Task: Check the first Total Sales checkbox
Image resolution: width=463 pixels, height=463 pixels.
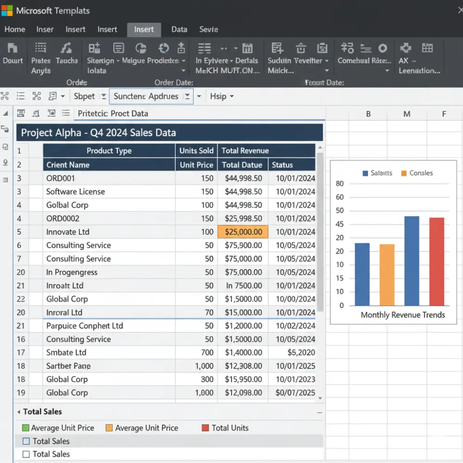Action: click(26, 441)
